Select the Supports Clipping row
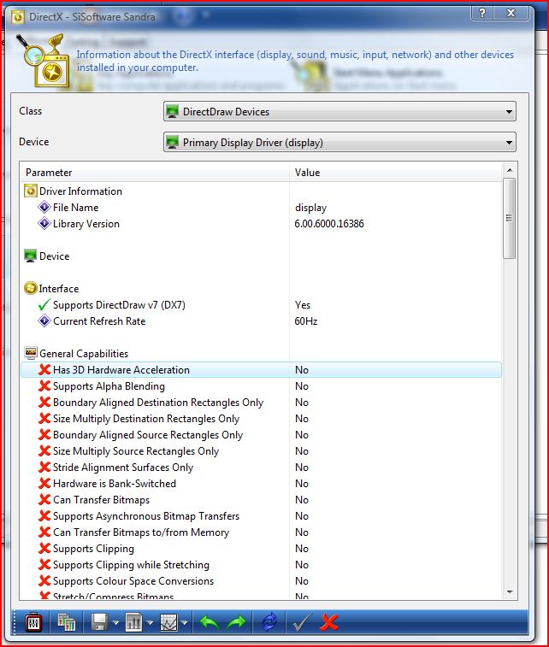This screenshot has height=647, width=549. (262, 549)
